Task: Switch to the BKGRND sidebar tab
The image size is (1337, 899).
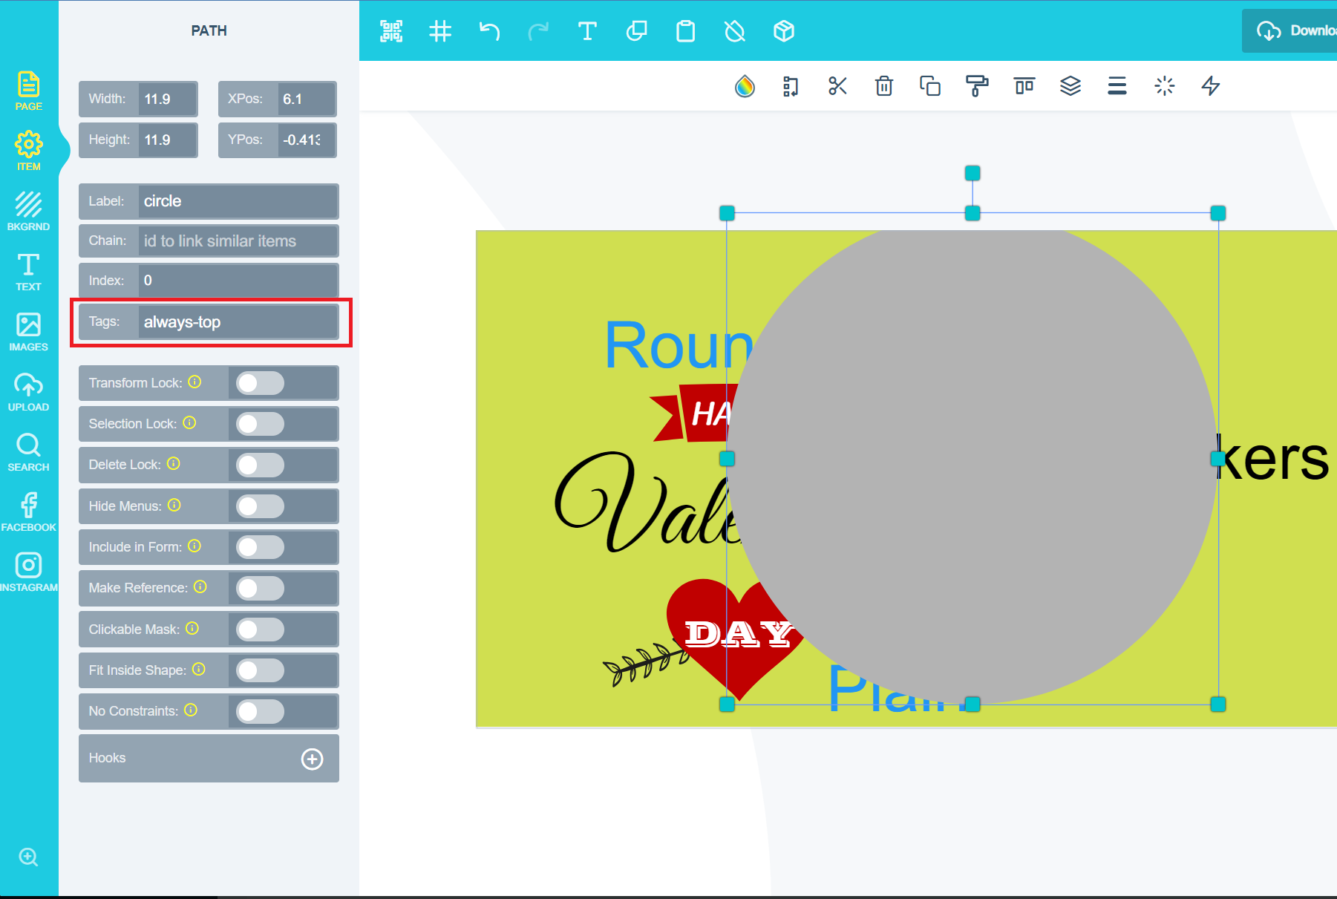Action: [29, 211]
